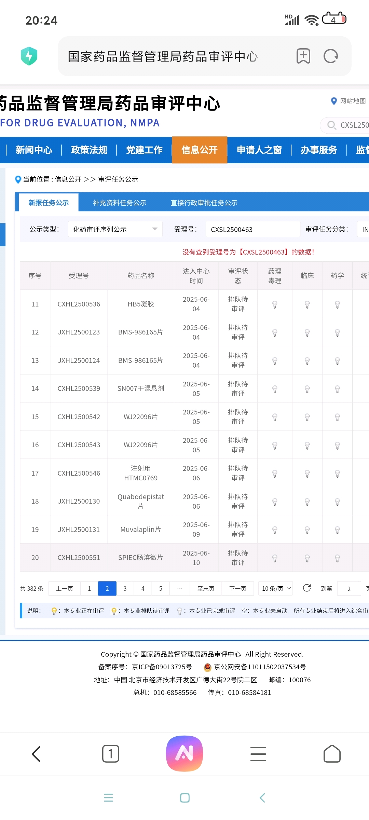The image size is (369, 820).
Task: Go to page 3
Action: click(x=125, y=588)
